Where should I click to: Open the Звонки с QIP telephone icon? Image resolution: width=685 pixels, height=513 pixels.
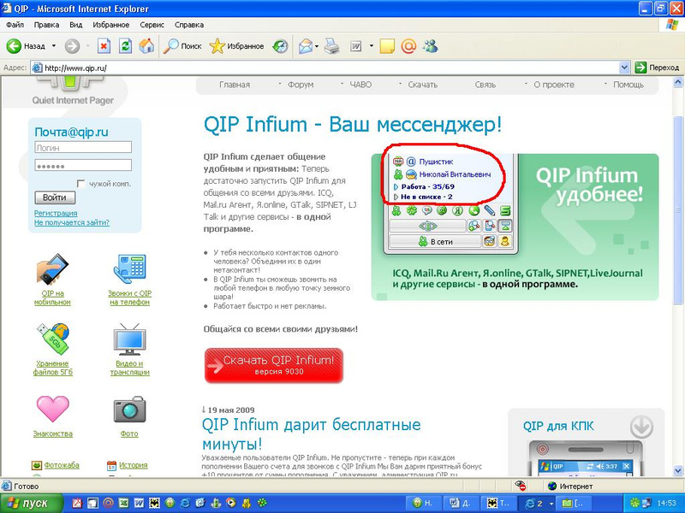tap(129, 269)
